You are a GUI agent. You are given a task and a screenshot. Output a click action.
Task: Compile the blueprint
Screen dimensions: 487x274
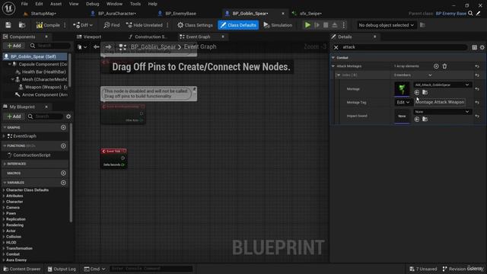pyautogui.click(x=48, y=25)
